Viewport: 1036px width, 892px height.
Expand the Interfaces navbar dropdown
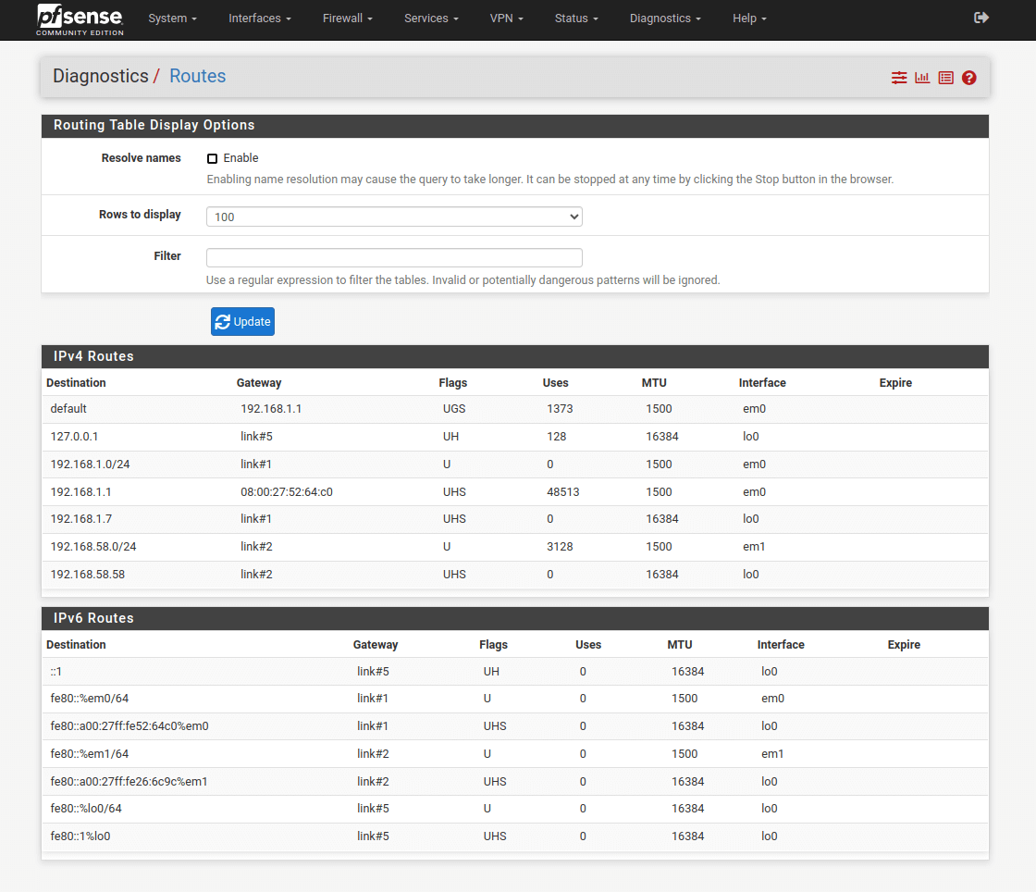[x=260, y=19]
